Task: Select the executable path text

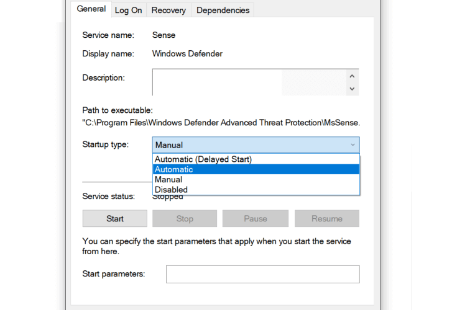Action: click(x=221, y=123)
